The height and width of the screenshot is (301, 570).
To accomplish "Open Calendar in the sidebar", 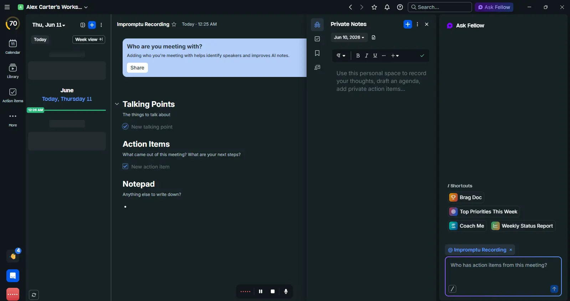I will point(13,47).
